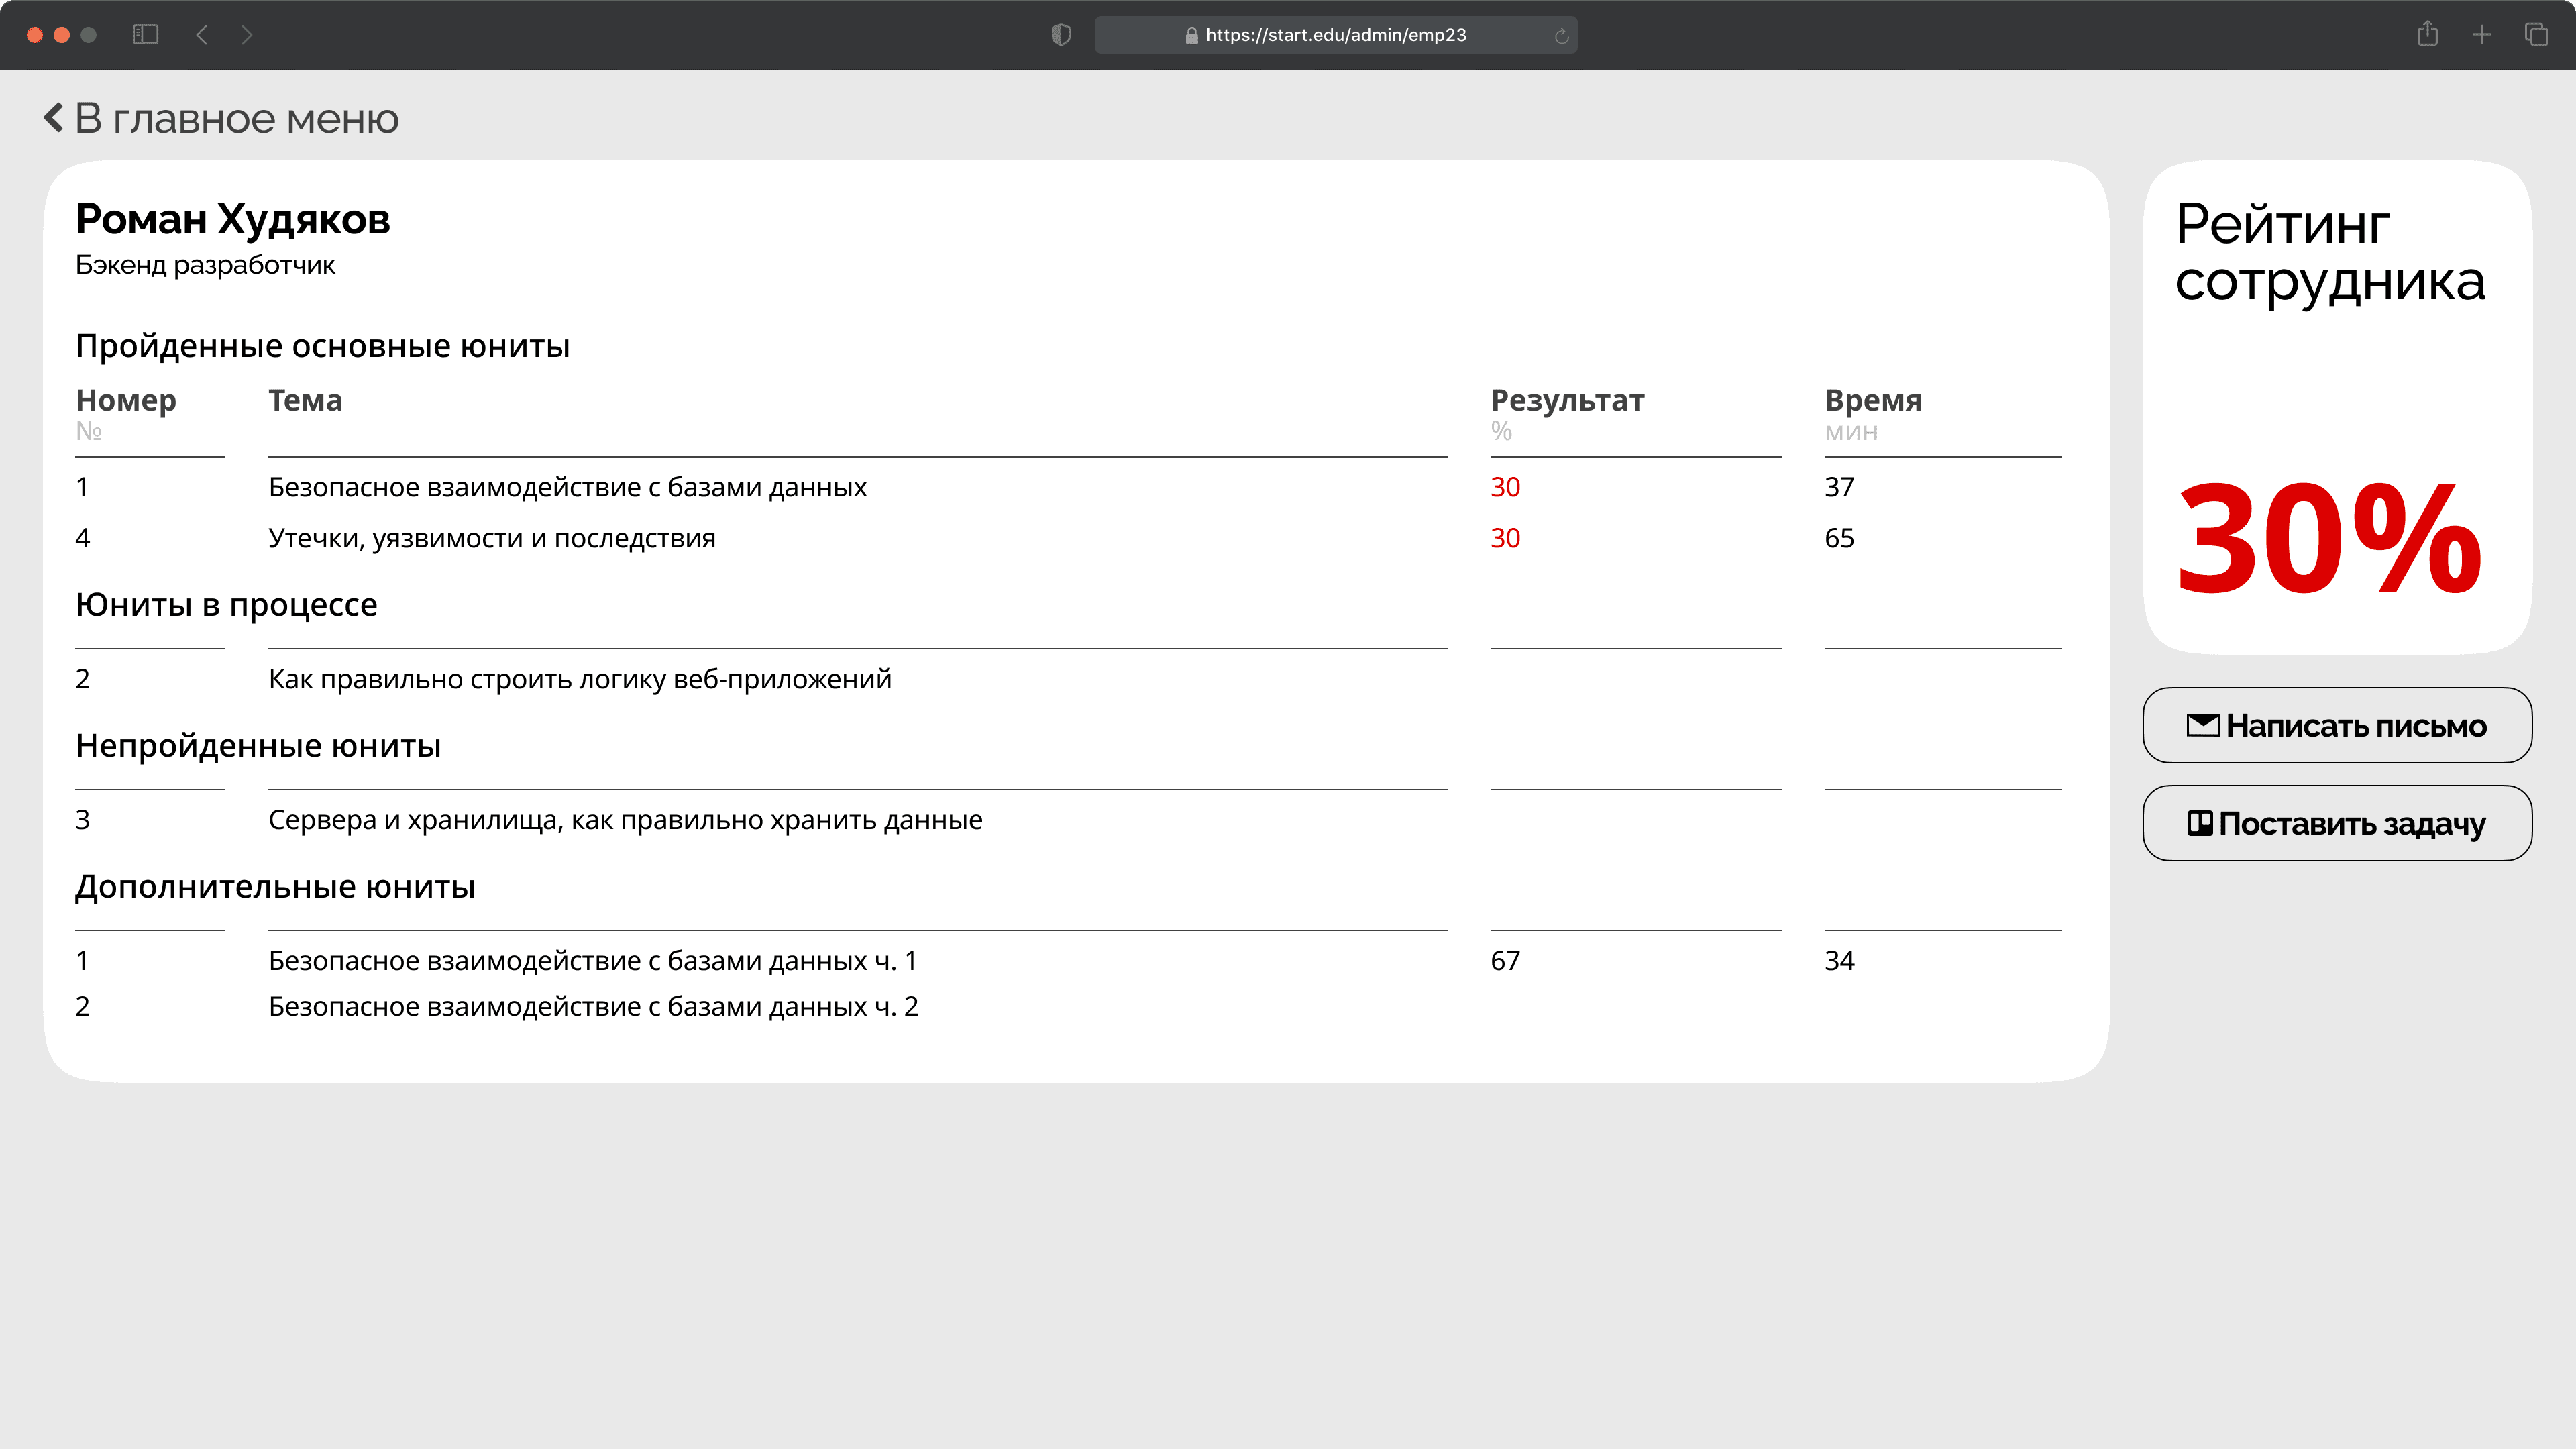Click the board icon on Поставить задачу
Viewport: 2576px width, 1449px height.
2200,823
